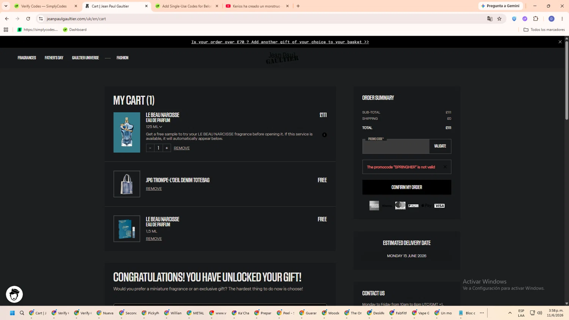Click Pregunta a Gemini button
Viewport: 569px width, 320px height.
tap(501, 6)
